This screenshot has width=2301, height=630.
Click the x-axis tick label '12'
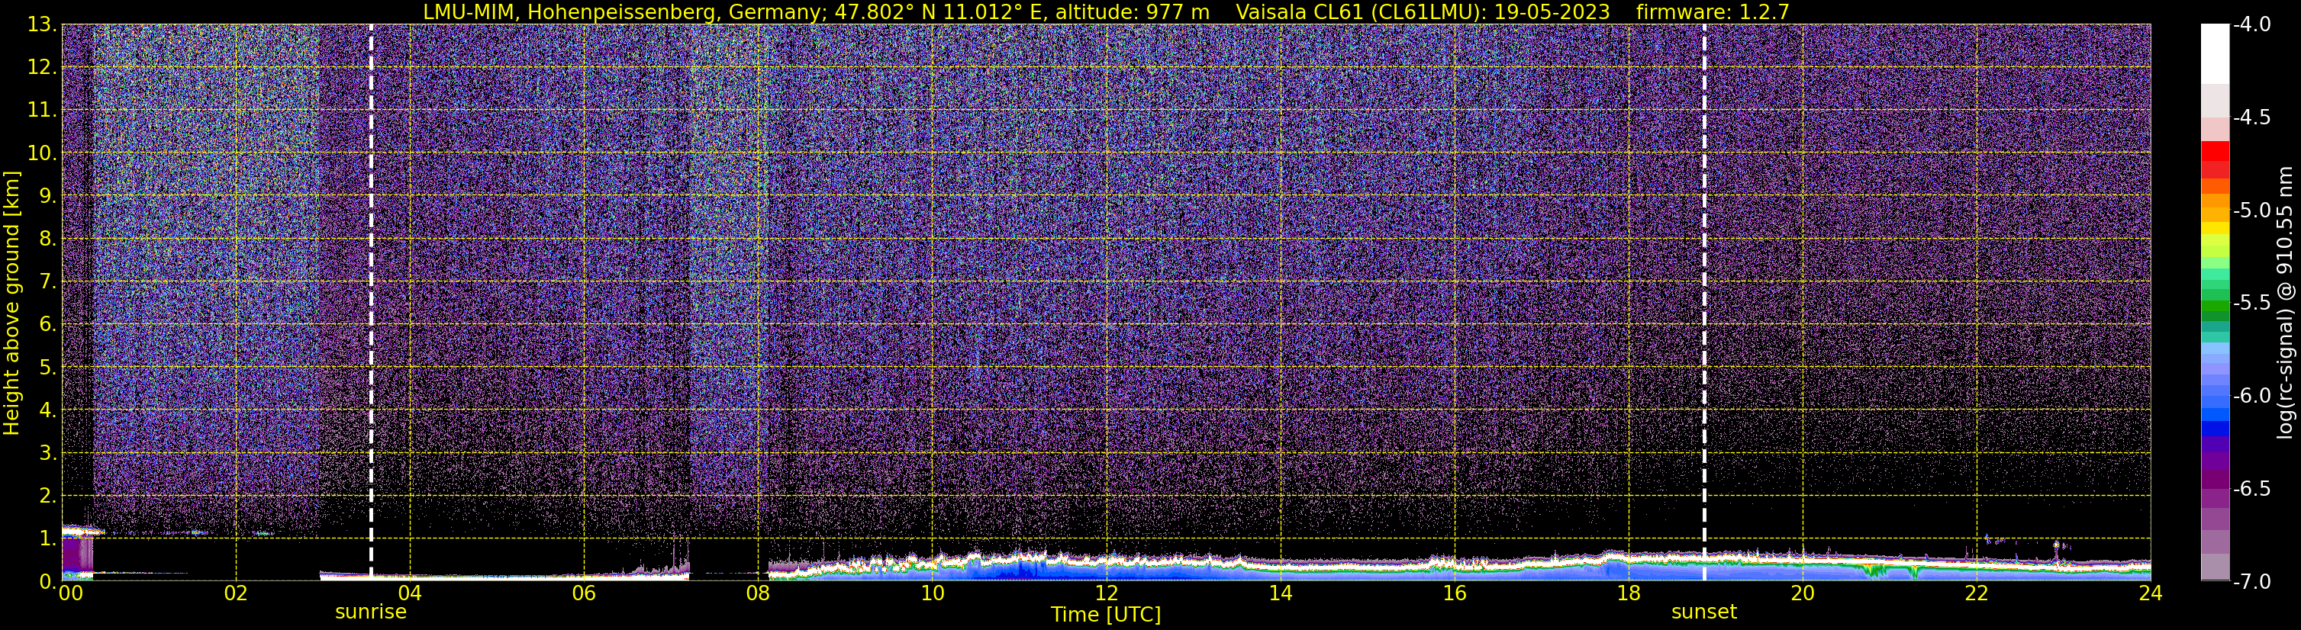click(x=1107, y=594)
